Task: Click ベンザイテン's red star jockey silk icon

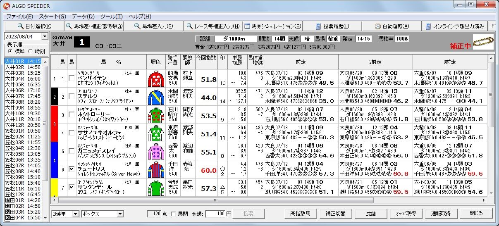Action: (x=155, y=79)
